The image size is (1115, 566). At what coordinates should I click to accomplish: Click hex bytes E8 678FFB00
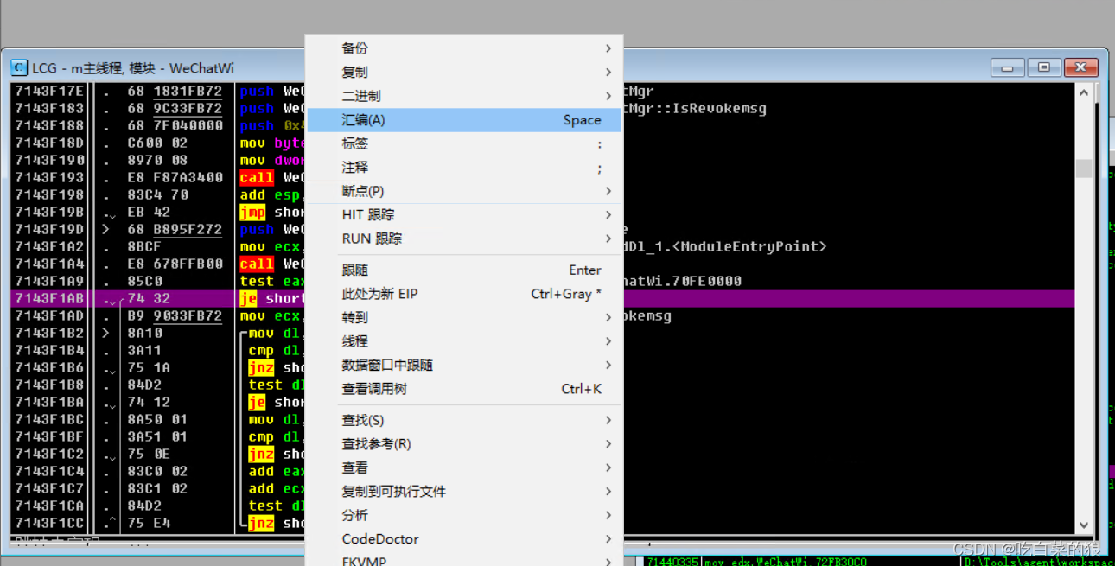point(175,264)
